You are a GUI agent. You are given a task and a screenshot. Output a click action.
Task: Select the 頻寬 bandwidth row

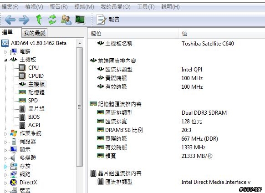[x=177, y=156]
